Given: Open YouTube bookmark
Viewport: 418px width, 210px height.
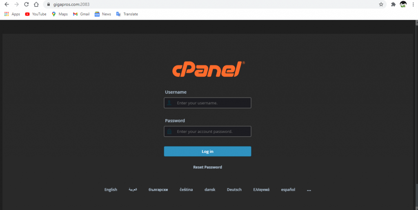Looking at the screenshot, I should [36, 14].
